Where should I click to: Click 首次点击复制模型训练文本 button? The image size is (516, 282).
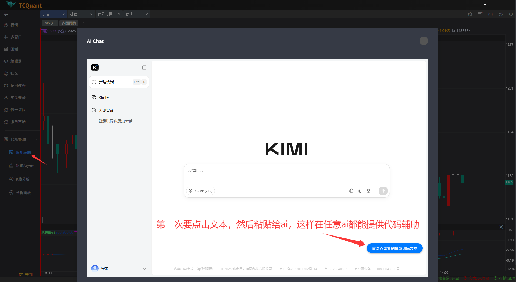[x=395, y=248]
